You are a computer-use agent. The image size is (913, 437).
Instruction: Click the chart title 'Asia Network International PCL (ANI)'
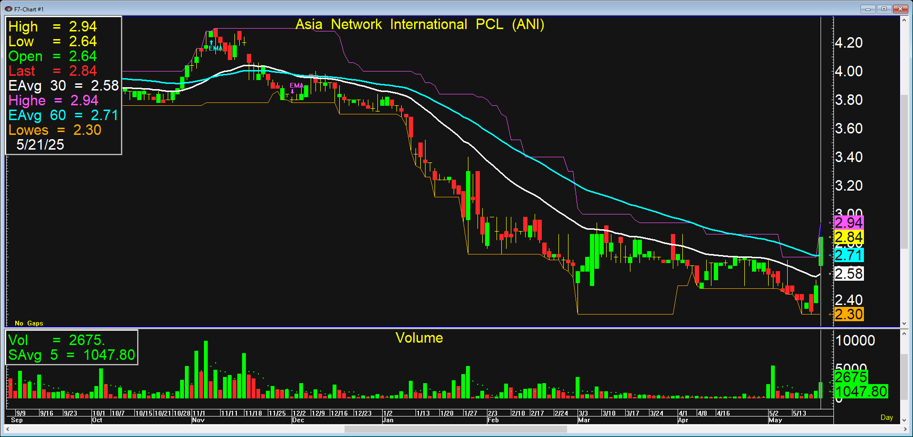coord(420,24)
